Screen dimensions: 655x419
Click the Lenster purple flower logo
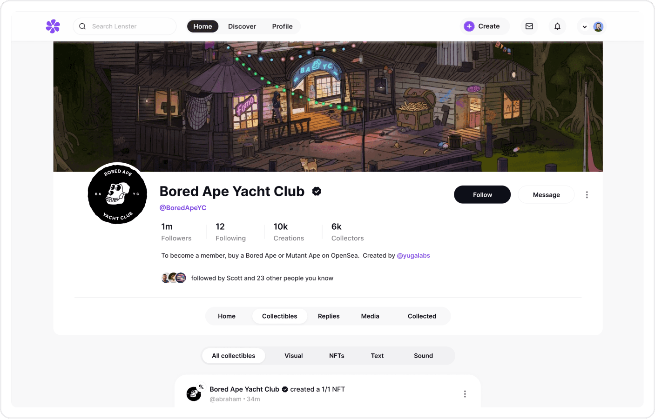(x=53, y=26)
